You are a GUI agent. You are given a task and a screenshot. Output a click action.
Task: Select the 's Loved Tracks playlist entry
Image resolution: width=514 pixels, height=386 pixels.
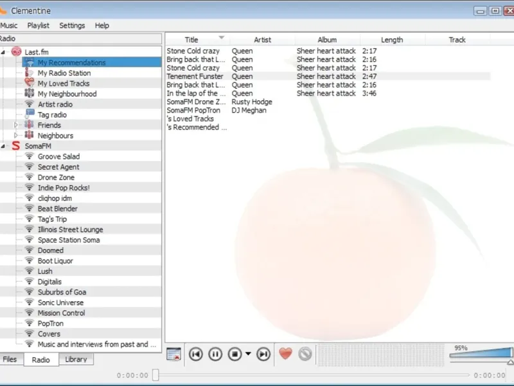328,119
